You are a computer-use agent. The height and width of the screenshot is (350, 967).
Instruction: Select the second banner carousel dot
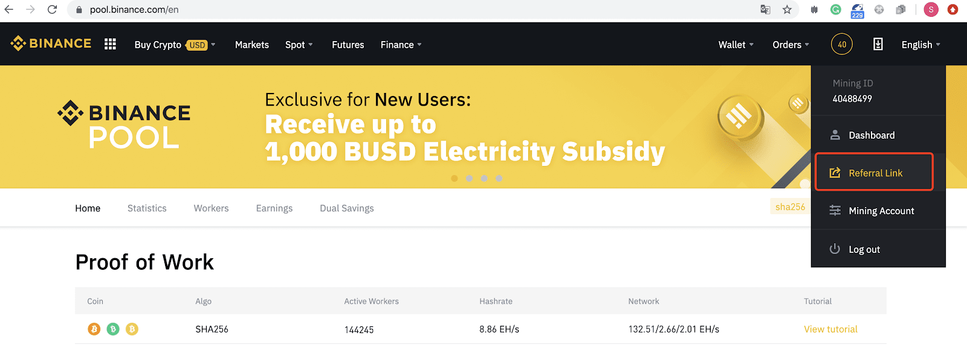tap(469, 178)
